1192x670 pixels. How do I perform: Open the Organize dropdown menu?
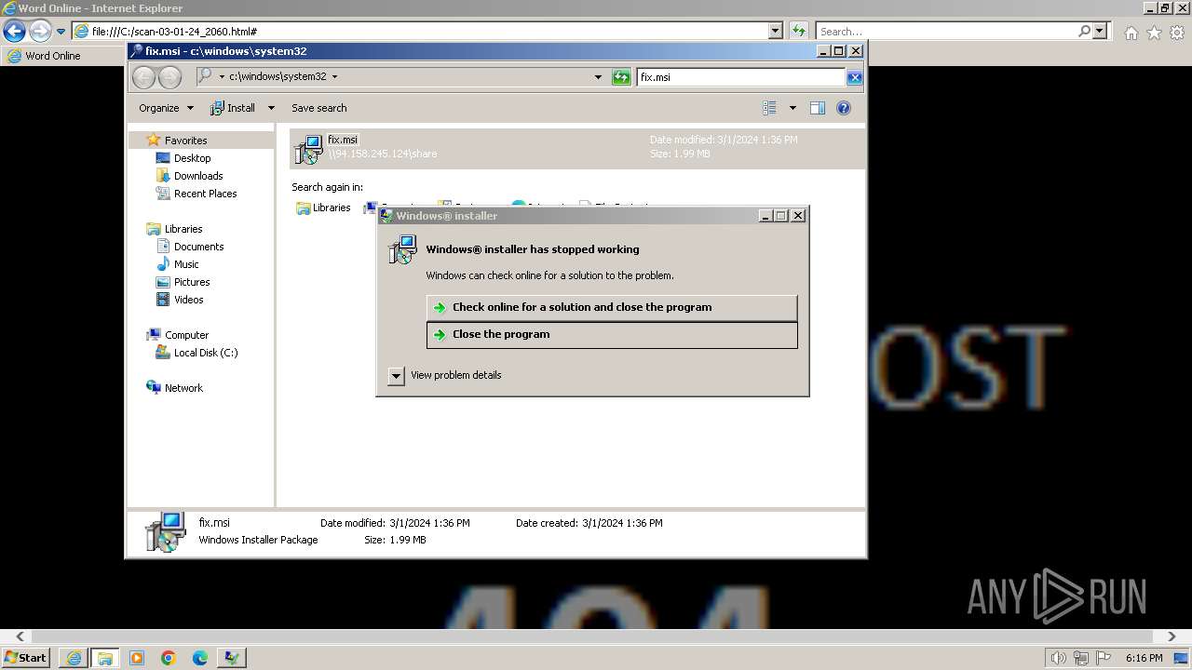click(x=166, y=108)
